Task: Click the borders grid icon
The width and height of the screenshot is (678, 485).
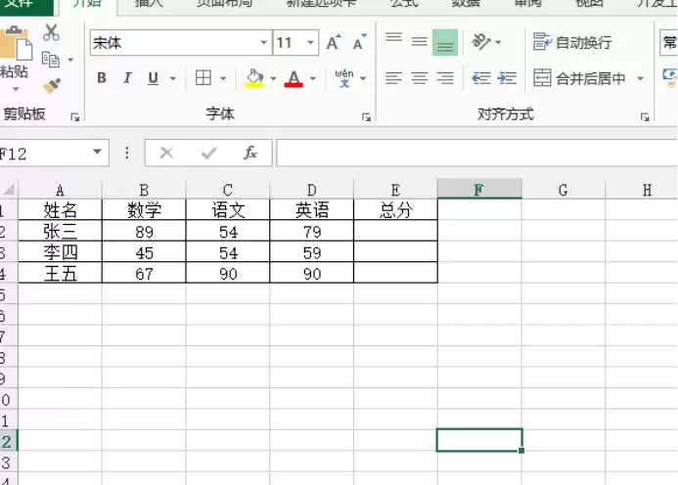Action: [203, 78]
